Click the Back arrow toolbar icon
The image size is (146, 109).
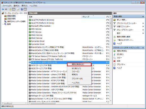click(x=3, y=9)
